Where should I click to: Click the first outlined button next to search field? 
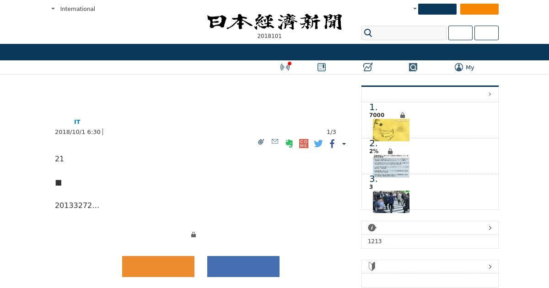click(460, 33)
